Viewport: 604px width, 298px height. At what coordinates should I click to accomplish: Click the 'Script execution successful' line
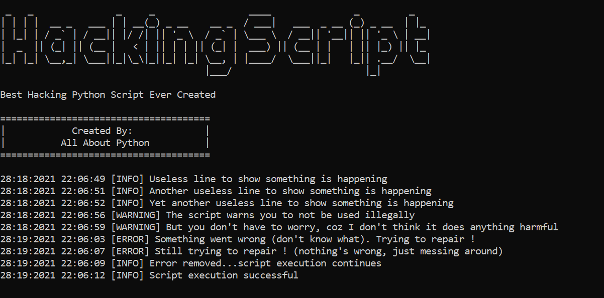tap(149, 275)
